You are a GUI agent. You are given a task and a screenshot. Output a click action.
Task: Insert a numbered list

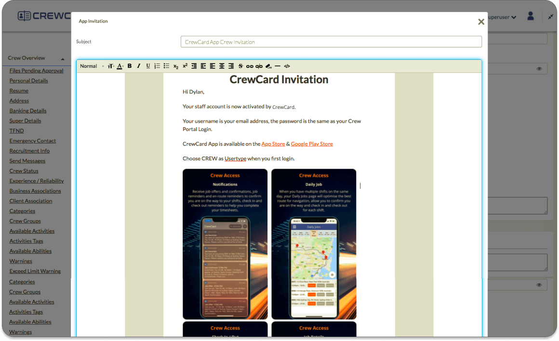[x=157, y=66]
